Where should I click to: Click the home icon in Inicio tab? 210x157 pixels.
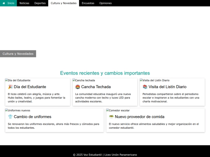[4, 3]
